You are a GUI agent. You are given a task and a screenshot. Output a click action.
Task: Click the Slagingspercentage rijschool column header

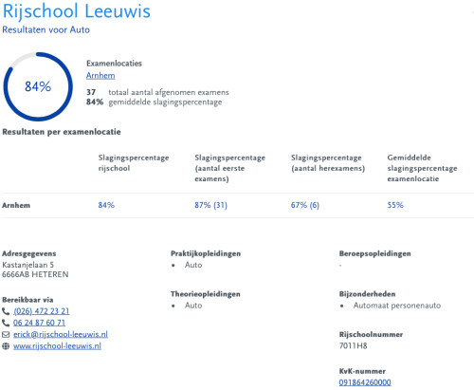[x=134, y=162]
